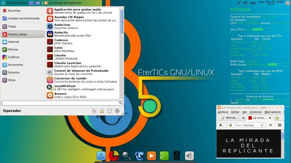Click scroll-down arrow of application list
Viewport: 291px width, 163px height.
[x=122, y=97]
